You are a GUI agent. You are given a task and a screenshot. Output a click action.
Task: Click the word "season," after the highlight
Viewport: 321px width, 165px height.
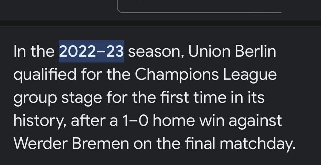[x=156, y=52]
